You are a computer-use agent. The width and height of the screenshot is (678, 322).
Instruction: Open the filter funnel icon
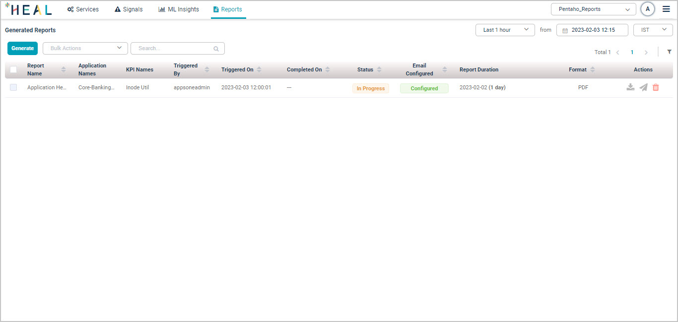click(669, 52)
